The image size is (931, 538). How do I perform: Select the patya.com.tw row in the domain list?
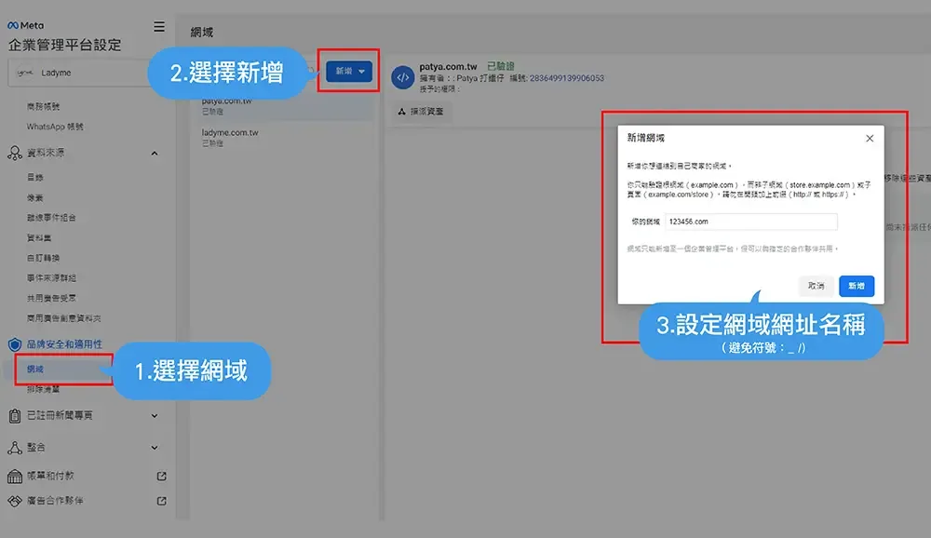[282, 106]
